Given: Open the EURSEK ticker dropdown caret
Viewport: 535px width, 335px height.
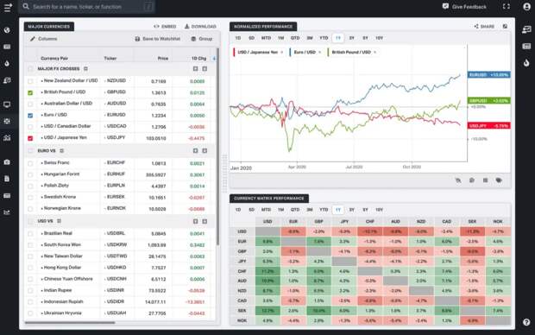Looking at the screenshot, I should point(105,198).
